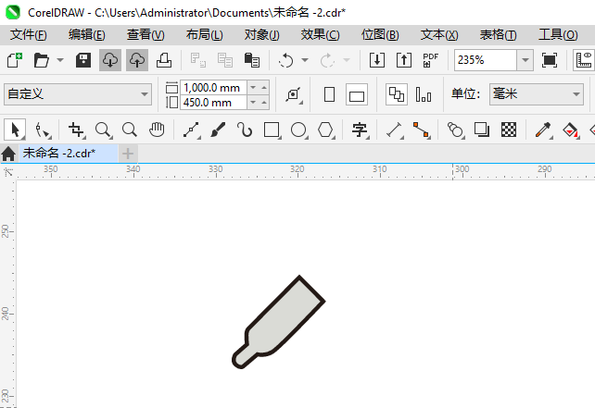Open the page size preset dropdown 自定义
Image resolution: width=595 pixels, height=408 pixels.
[x=78, y=94]
